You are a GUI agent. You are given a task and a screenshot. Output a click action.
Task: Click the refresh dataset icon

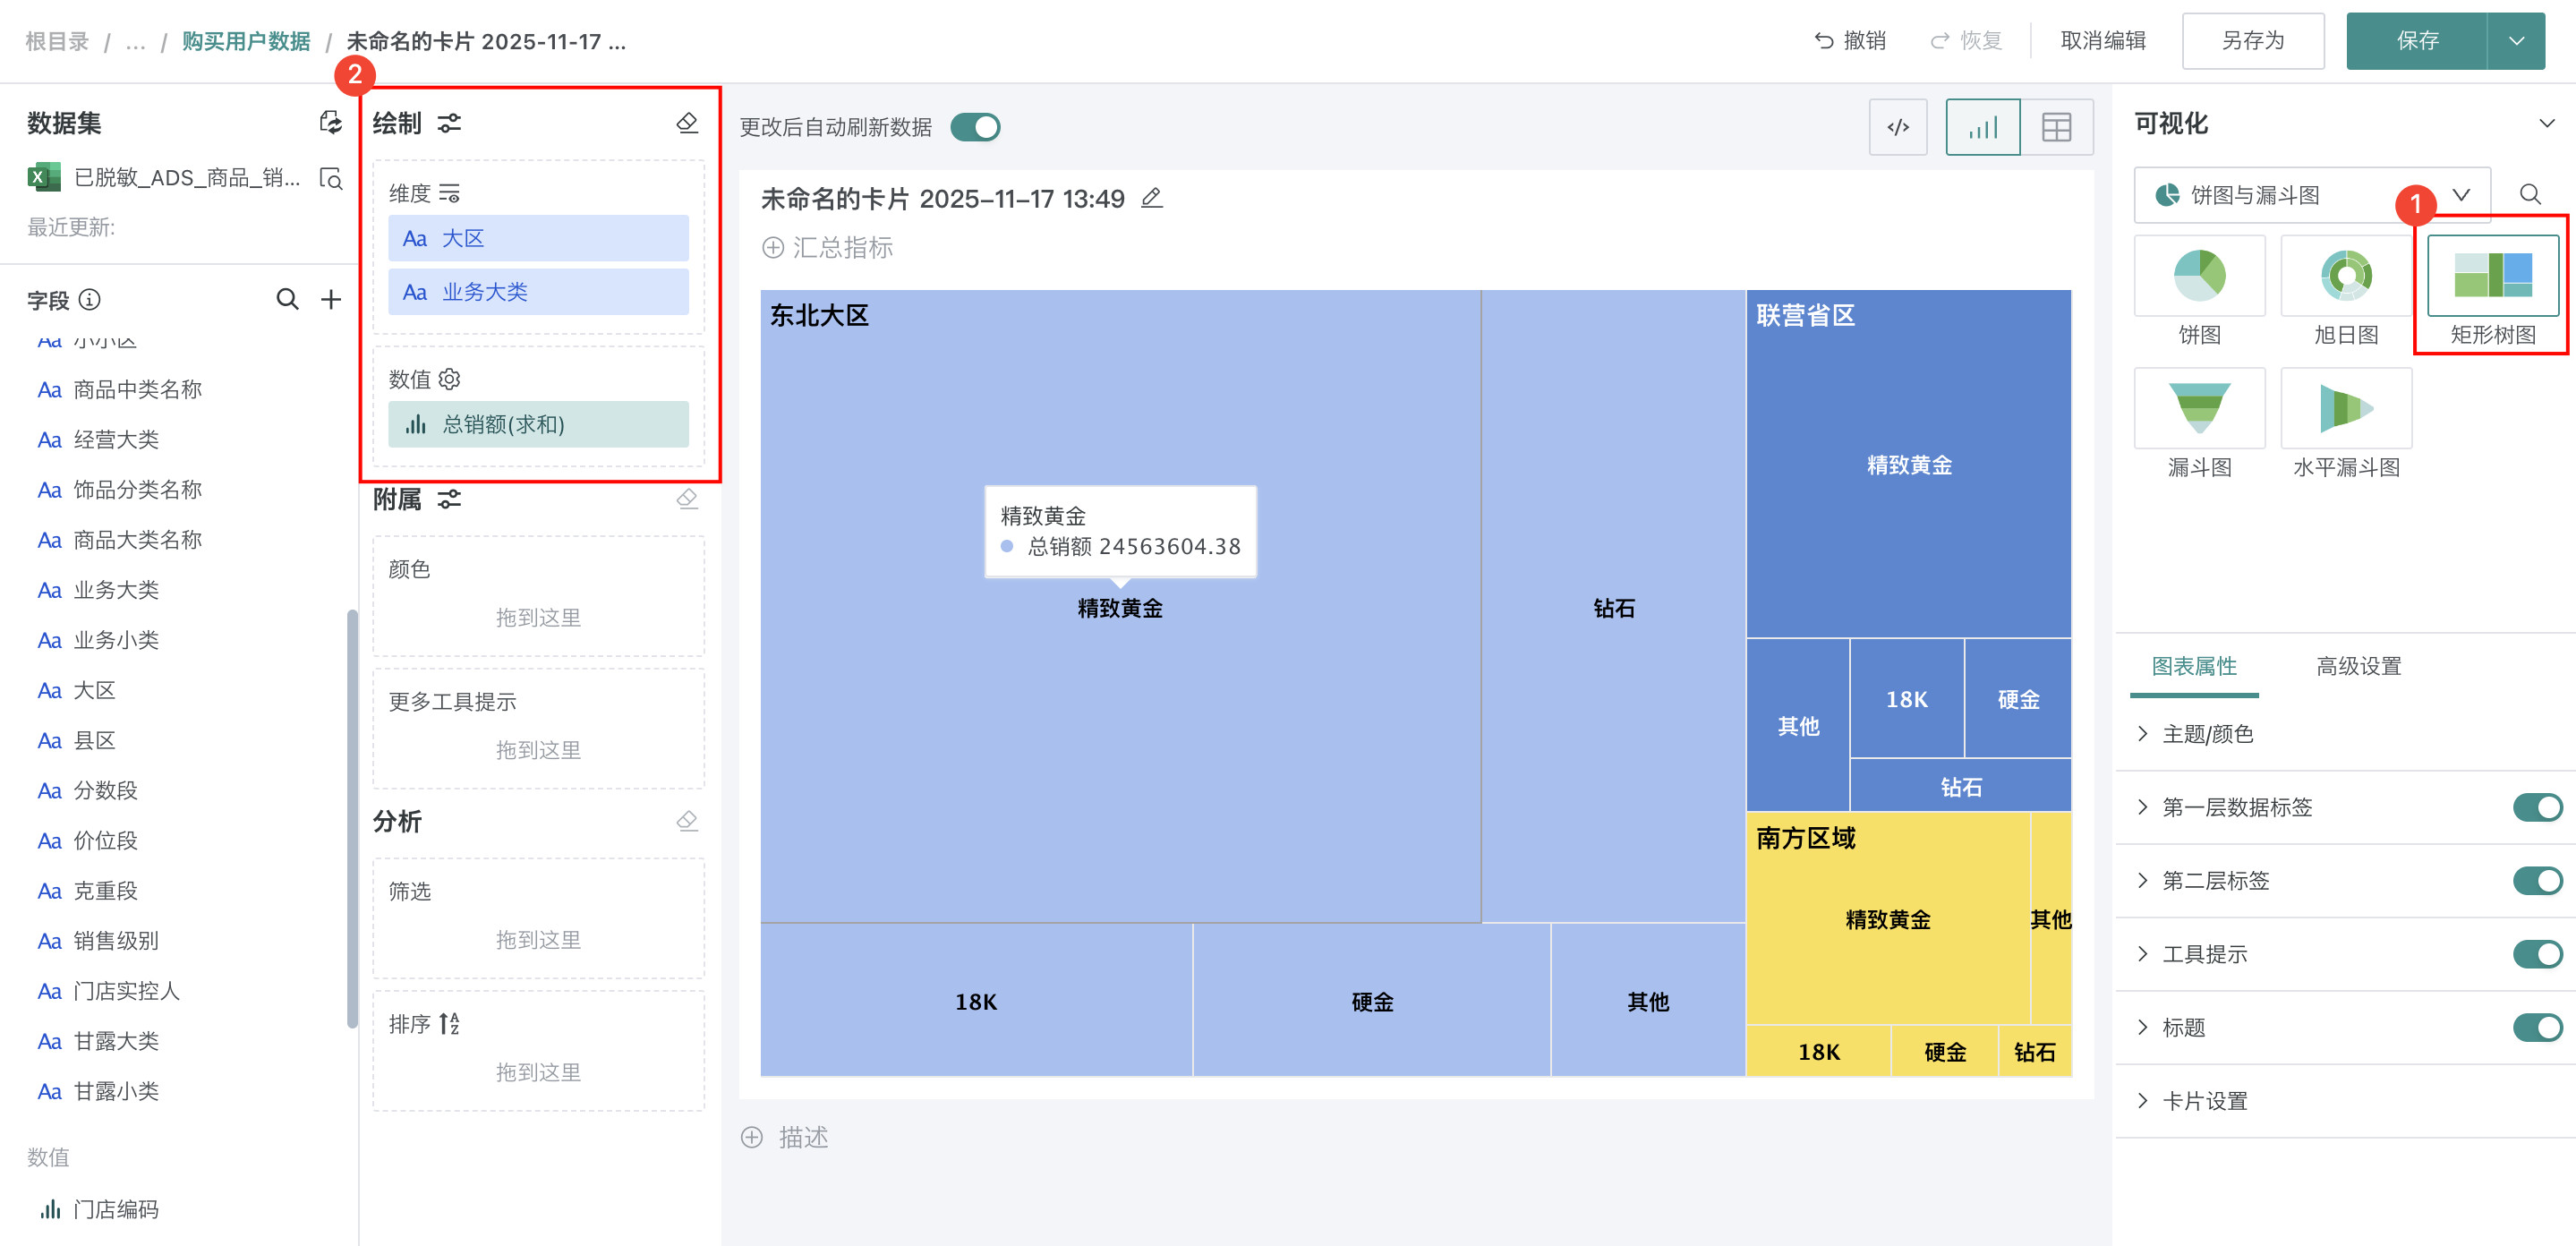point(330,122)
